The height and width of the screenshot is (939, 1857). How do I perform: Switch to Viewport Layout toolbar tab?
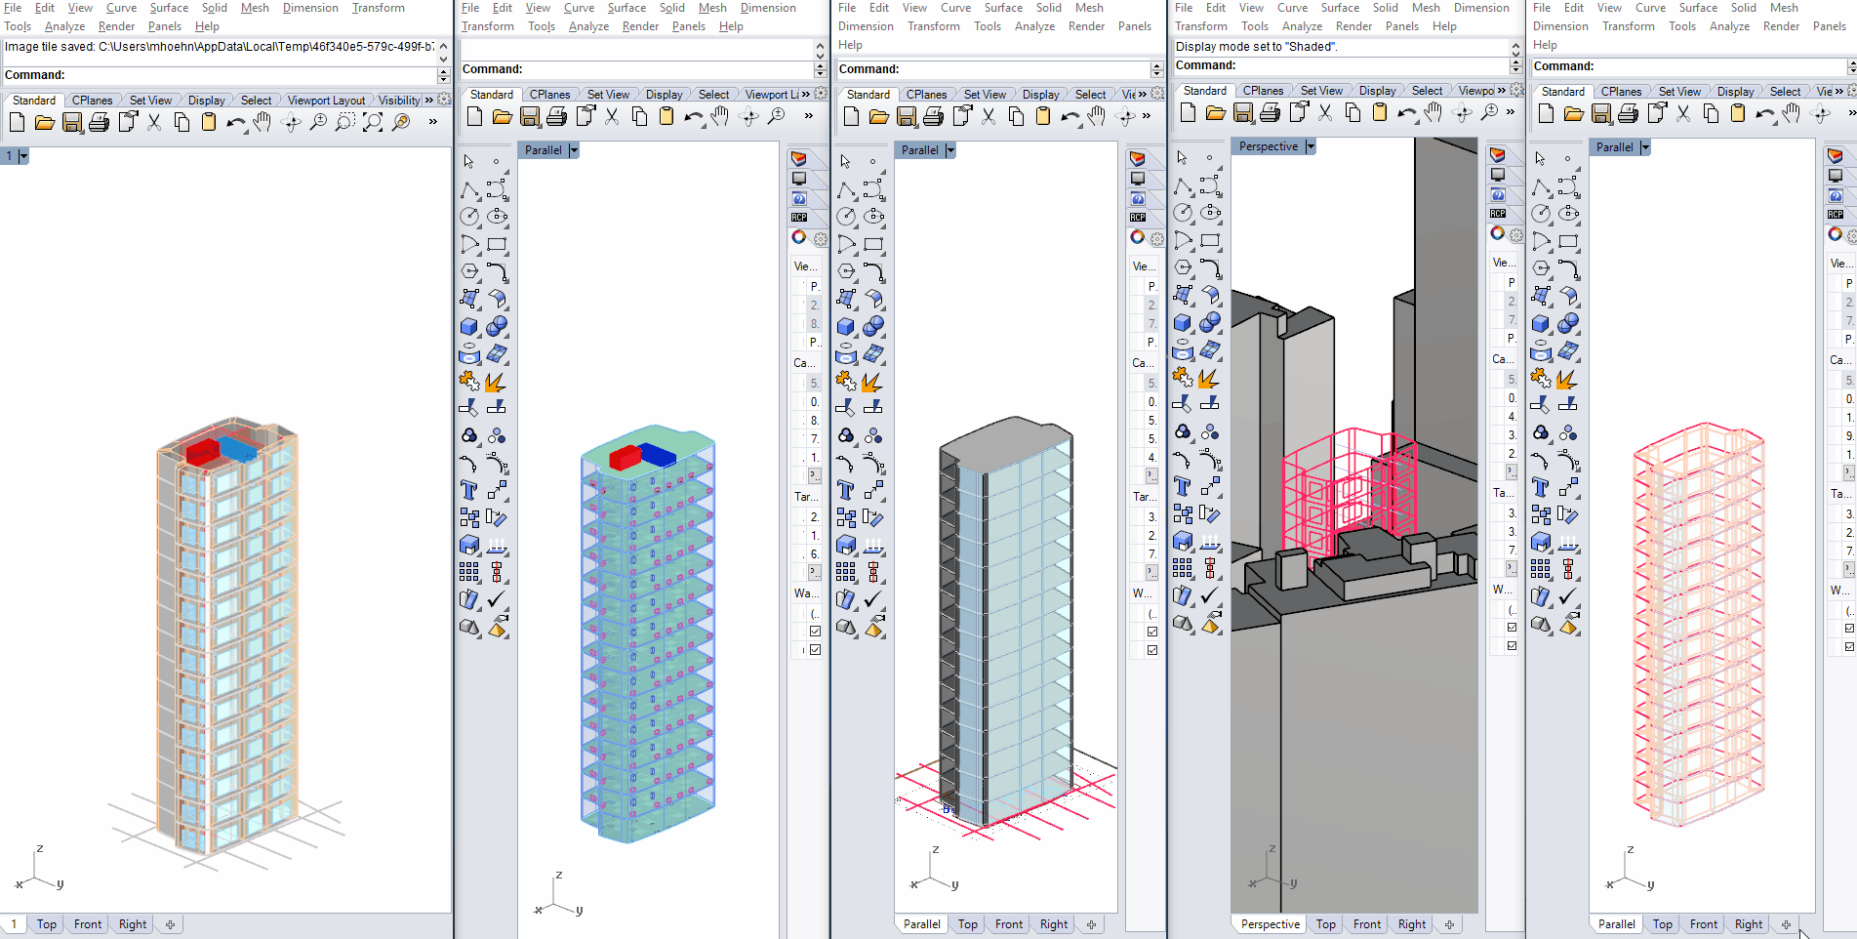tap(326, 101)
